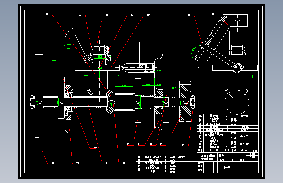Screen dimensions: 283x183
Task: Select the callout label 16 above the nut
Action: pyautogui.click(x=107, y=15)
